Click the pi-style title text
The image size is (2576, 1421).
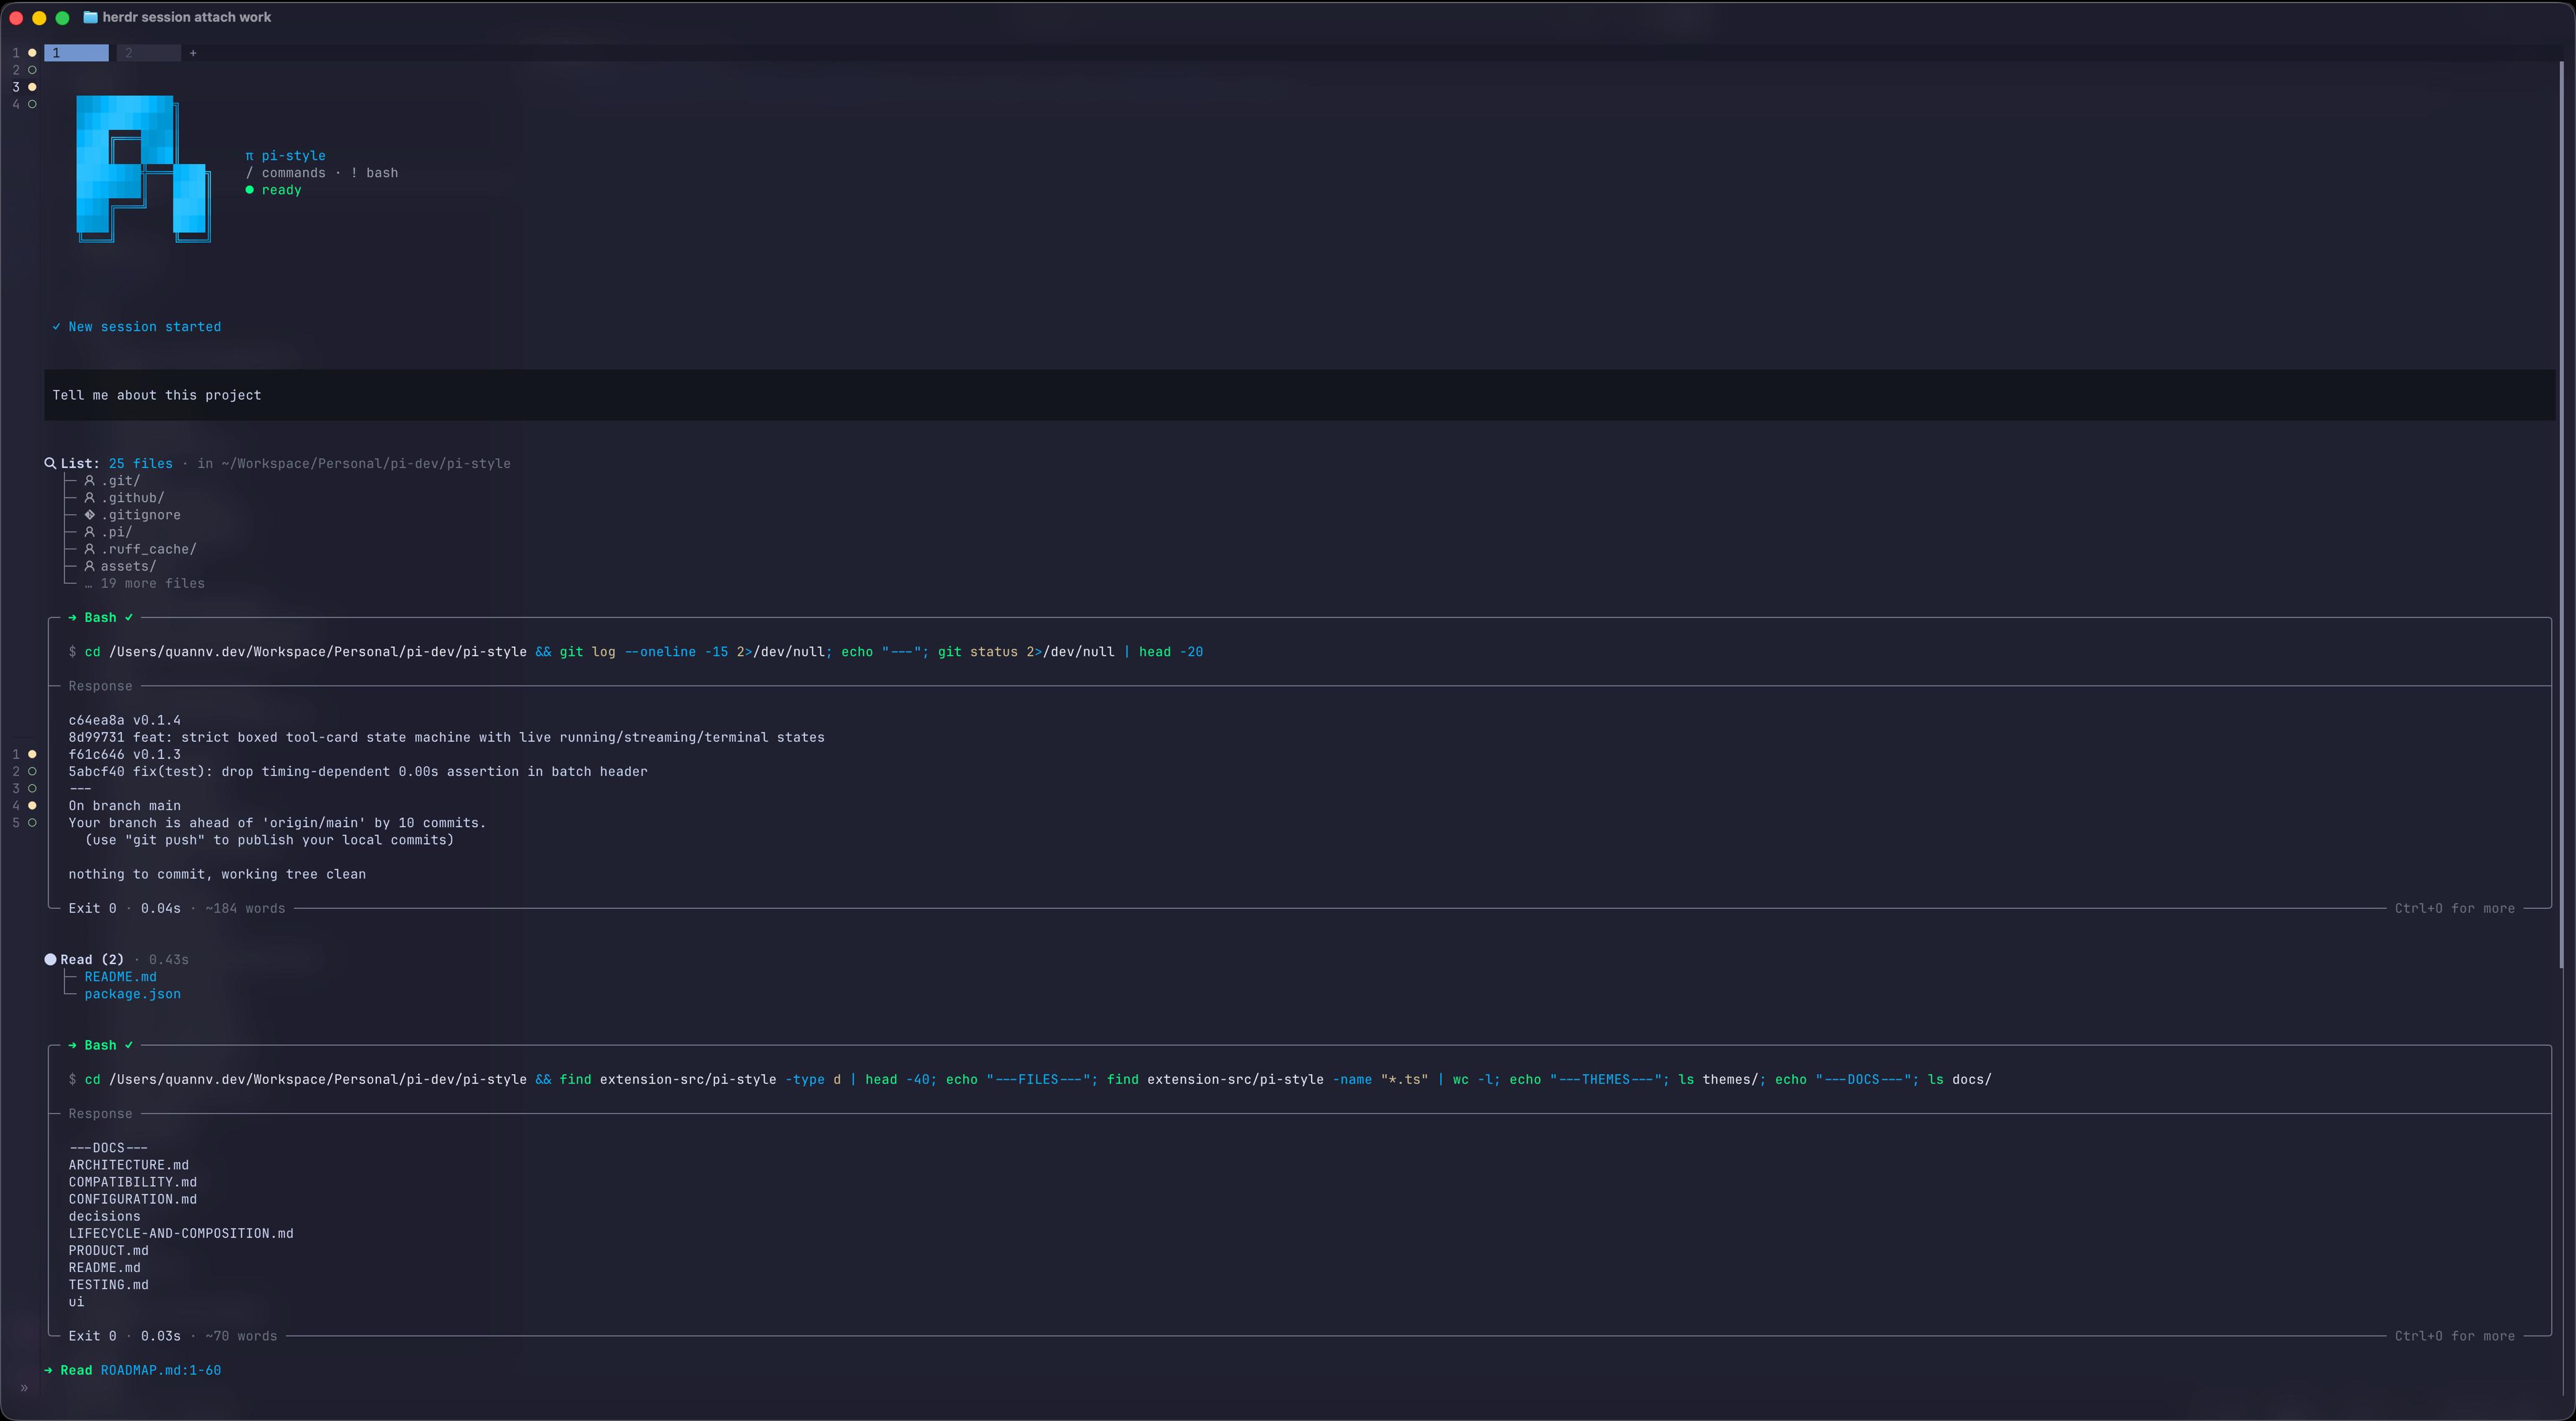pos(293,156)
